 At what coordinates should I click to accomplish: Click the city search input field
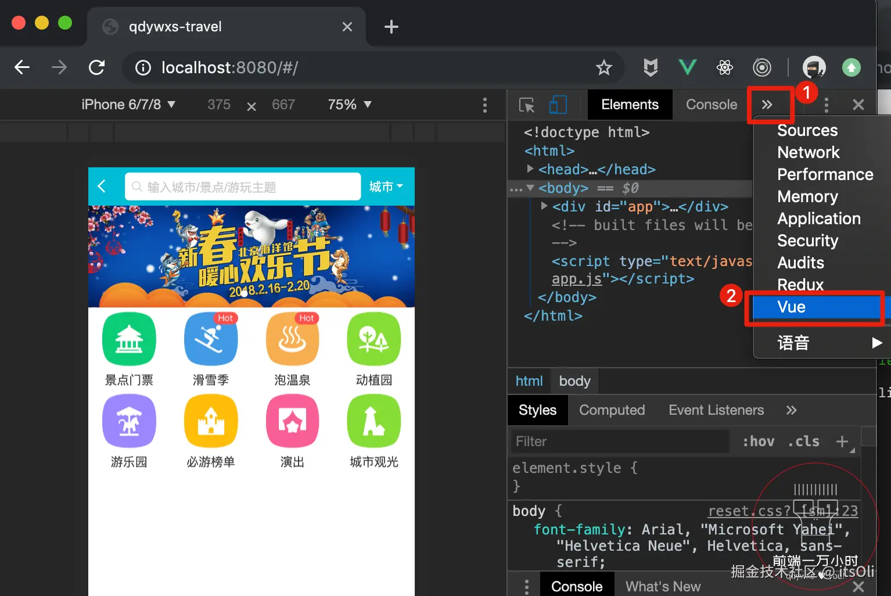(x=243, y=186)
